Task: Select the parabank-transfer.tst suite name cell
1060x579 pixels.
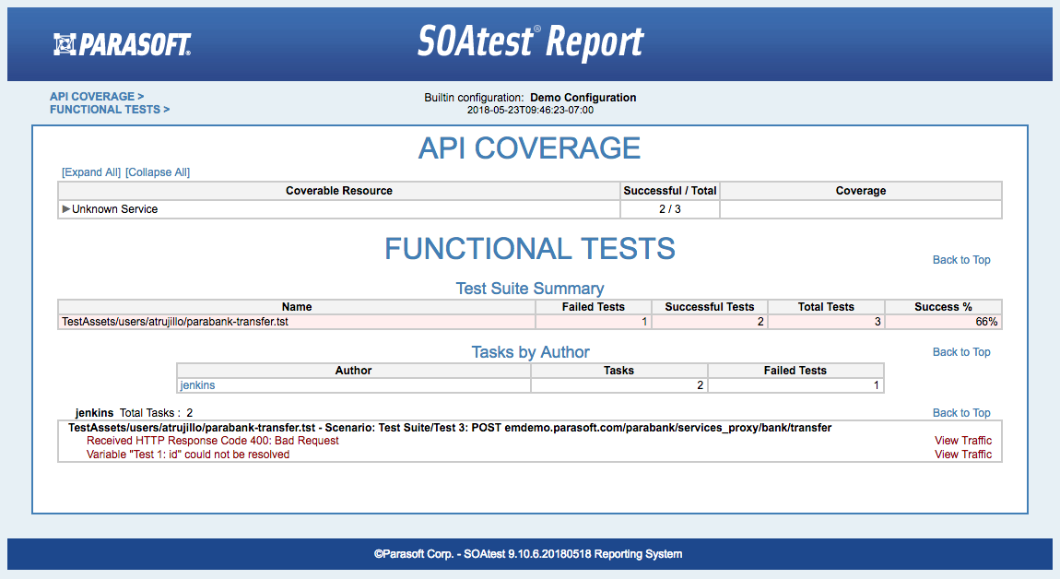Action: (297, 322)
